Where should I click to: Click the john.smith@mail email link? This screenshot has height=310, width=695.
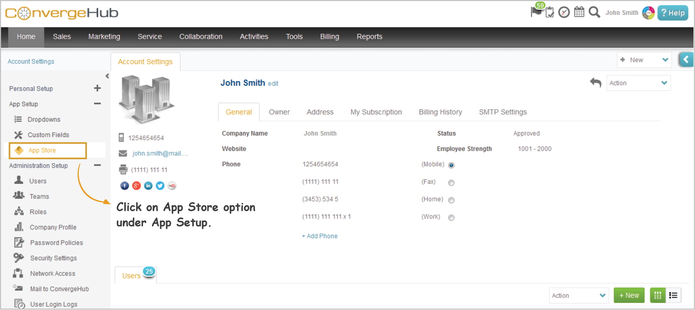160,153
